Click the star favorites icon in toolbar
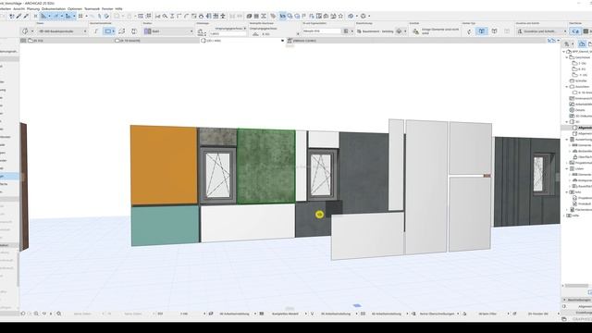Viewport: 592px width, 333px height. [340, 16]
